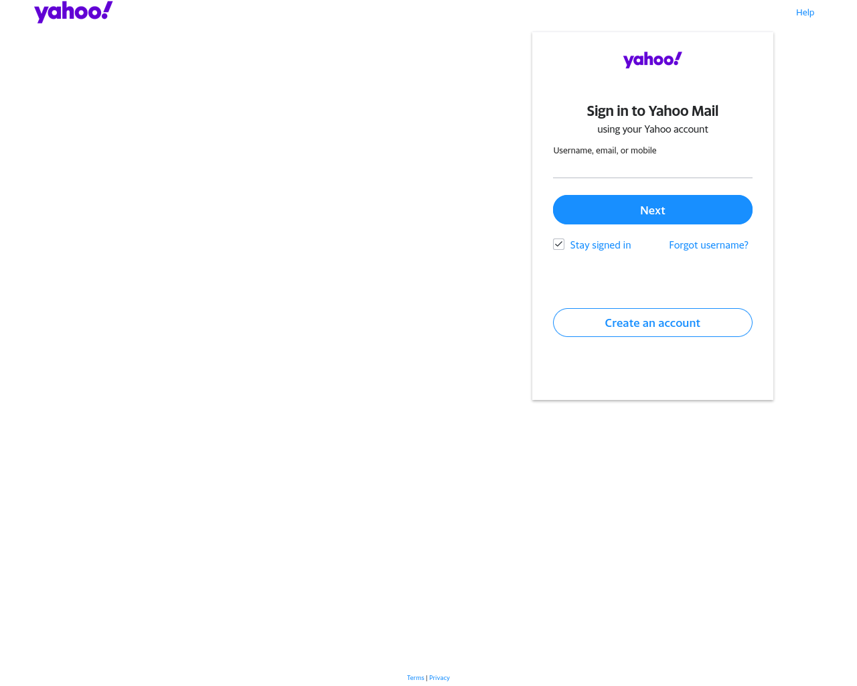Click the Yahoo logo in the page header
Image resolution: width=857 pixels, height=686 pixels.
pyautogui.click(x=74, y=12)
